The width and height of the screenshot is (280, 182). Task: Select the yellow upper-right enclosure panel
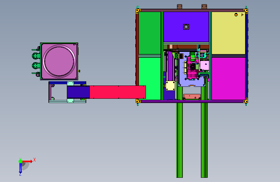228,33
